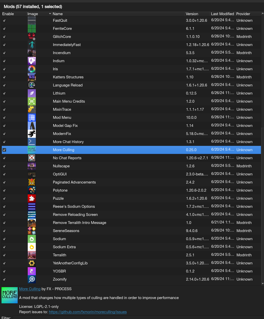Click the YOSBR purple arrow icon

[32, 271]
